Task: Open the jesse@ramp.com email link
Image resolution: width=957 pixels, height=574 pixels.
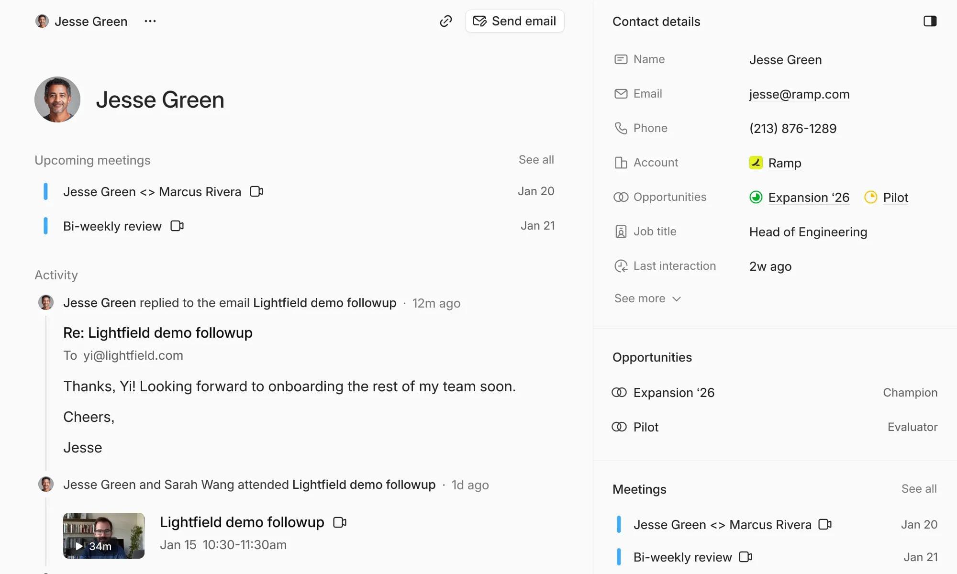Action: (799, 94)
